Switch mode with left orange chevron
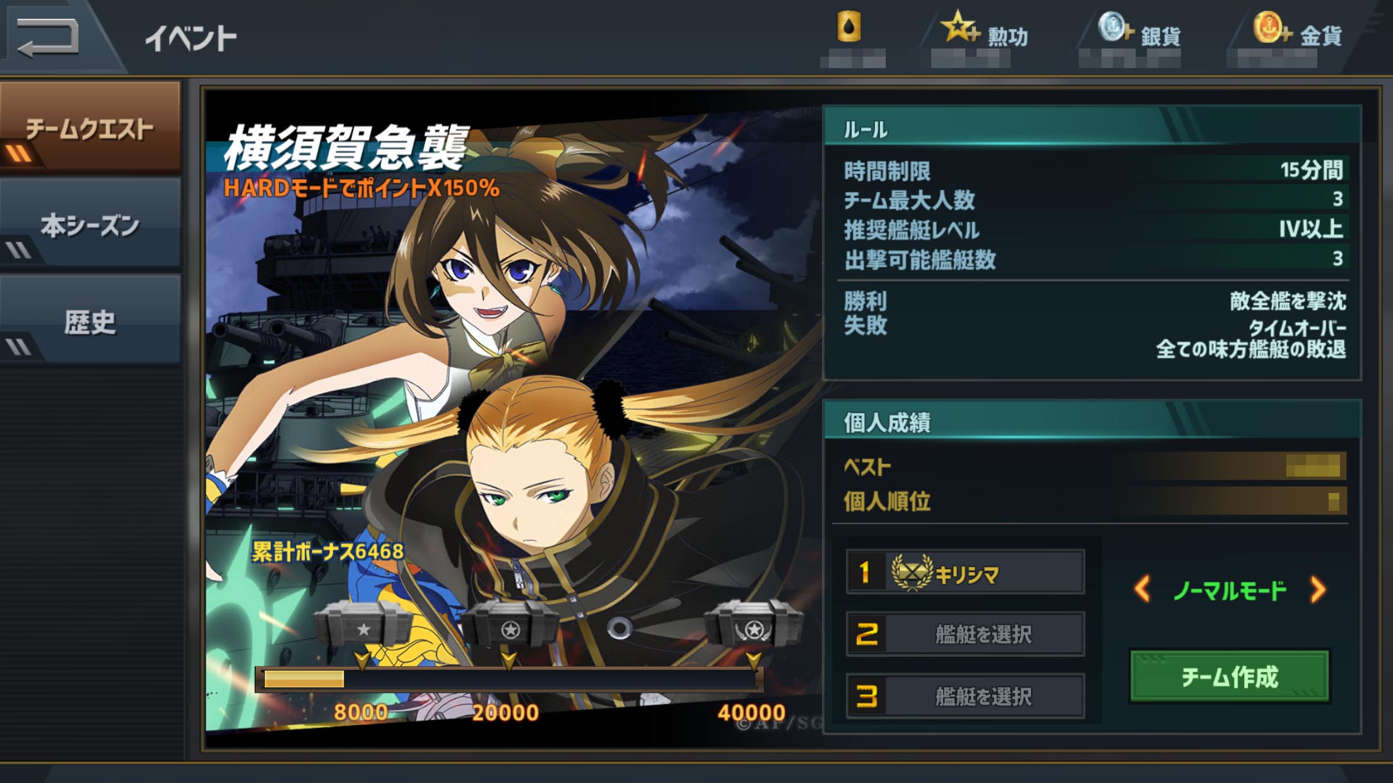This screenshot has width=1393, height=783. pyautogui.click(x=1143, y=589)
